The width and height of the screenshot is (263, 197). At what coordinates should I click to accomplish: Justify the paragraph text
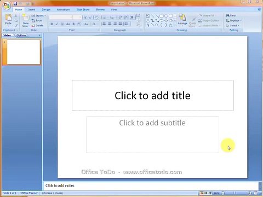121,24
